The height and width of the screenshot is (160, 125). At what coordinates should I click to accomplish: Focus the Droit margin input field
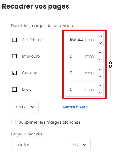point(84,89)
